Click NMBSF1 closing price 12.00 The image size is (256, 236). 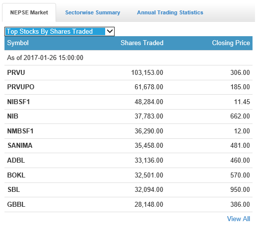tap(242, 131)
